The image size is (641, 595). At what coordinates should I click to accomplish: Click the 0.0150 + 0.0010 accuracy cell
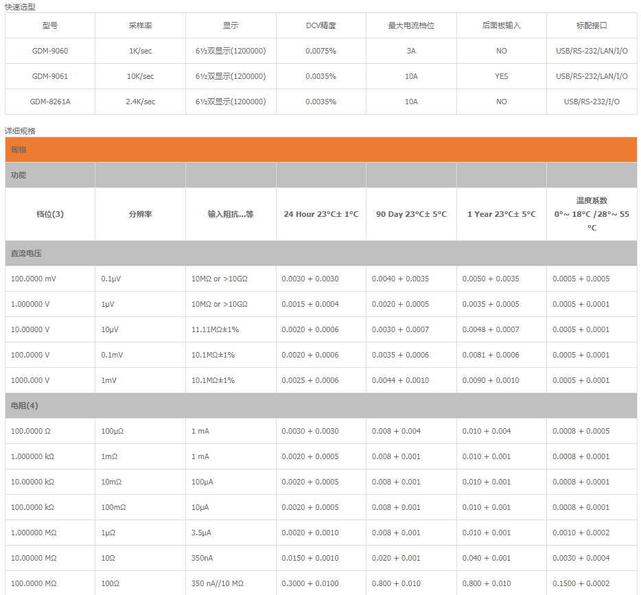(x=321, y=558)
